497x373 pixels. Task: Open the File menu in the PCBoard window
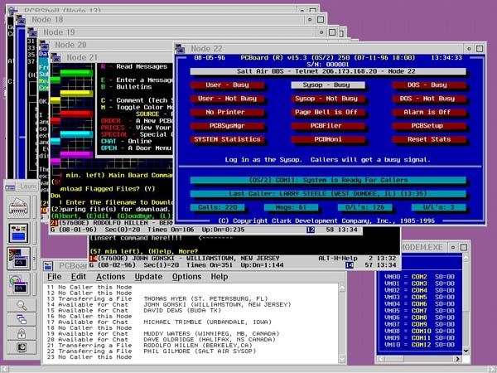pyautogui.click(x=55, y=277)
